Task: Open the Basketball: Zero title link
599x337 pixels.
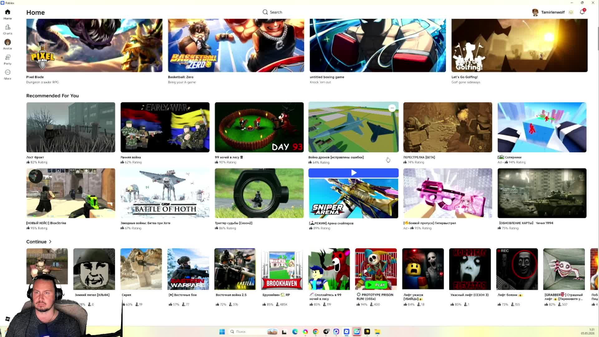Action: (181, 77)
